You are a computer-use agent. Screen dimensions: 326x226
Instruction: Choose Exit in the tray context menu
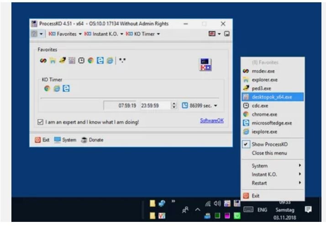[x=273, y=196]
